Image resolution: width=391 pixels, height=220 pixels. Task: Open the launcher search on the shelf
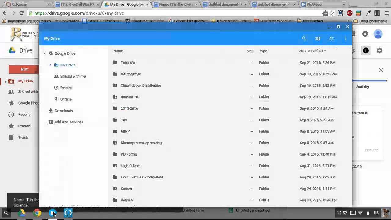click(6, 213)
